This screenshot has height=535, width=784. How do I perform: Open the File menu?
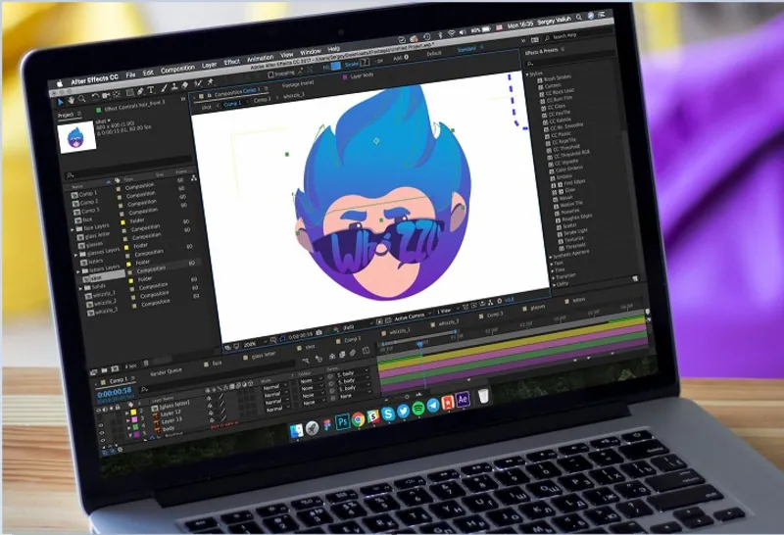click(130, 75)
